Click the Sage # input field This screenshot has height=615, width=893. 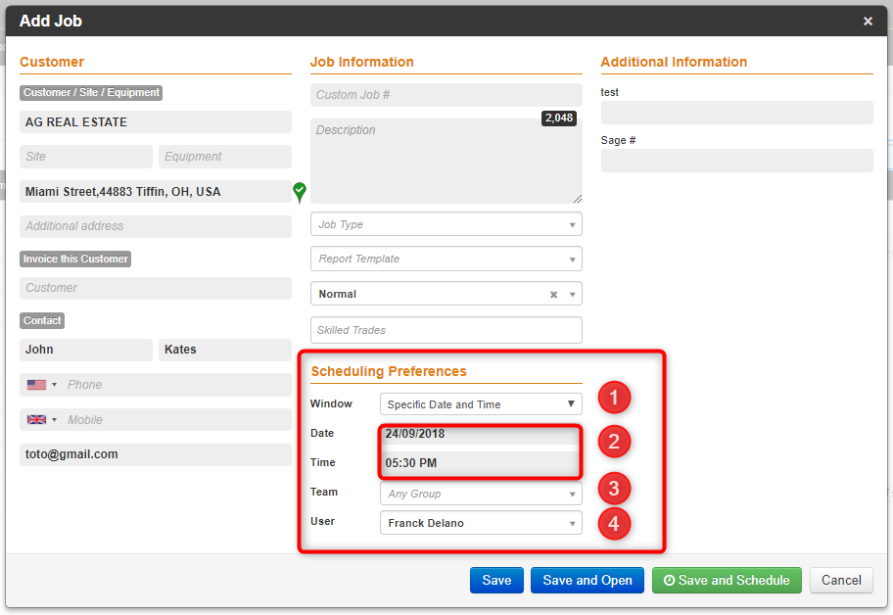click(737, 161)
